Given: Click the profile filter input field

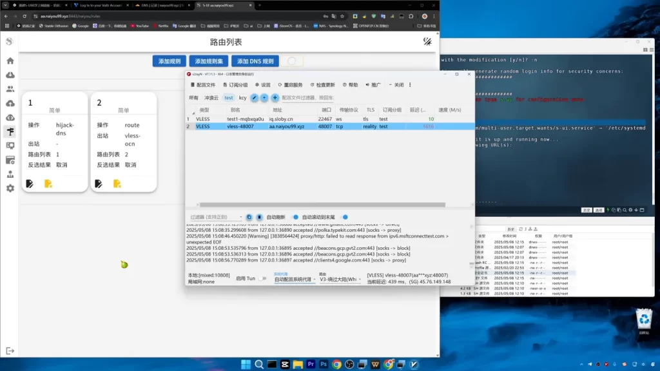Looking at the screenshot, I should pyautogui.click(x=308, y=98).
